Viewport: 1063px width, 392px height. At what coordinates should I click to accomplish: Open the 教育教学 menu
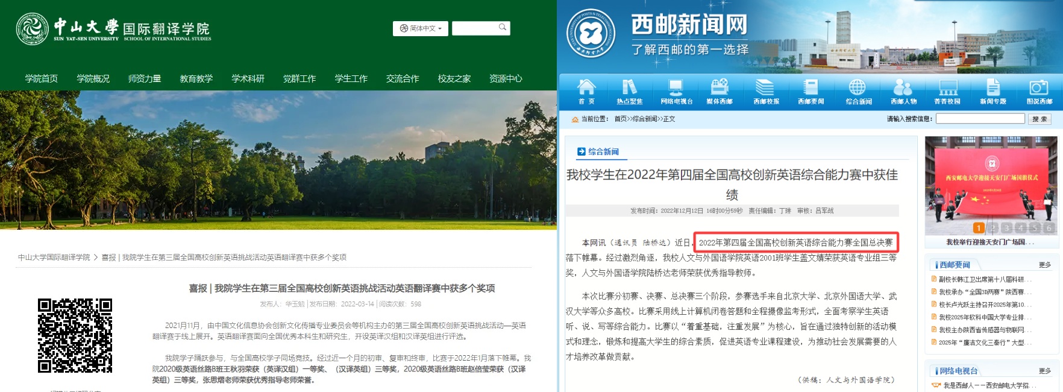coord(196,78)
